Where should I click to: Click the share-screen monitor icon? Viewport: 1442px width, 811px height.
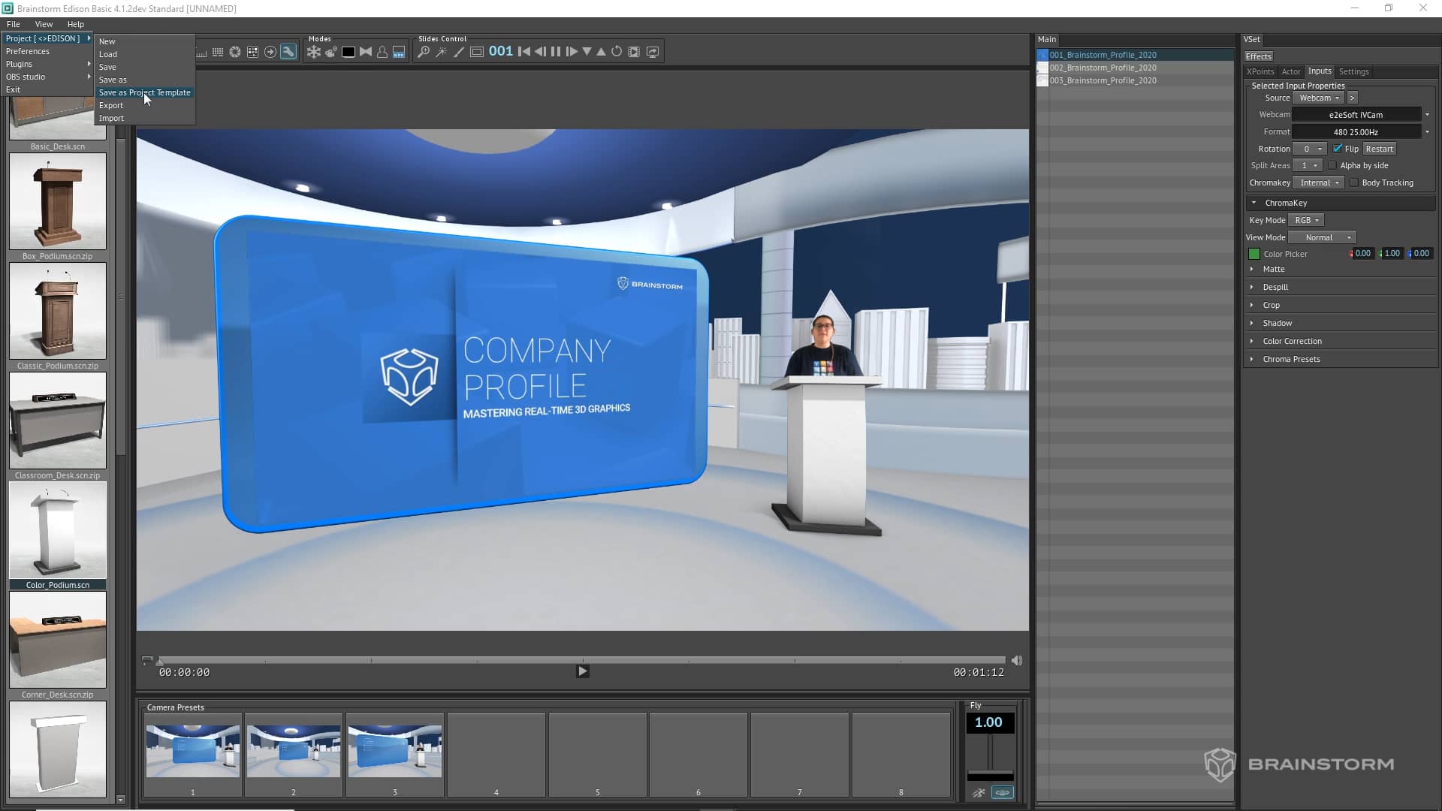point(653,52)
